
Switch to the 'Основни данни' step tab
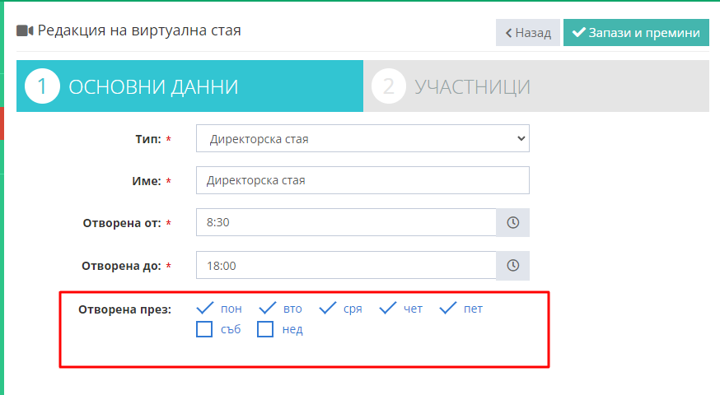189,86
